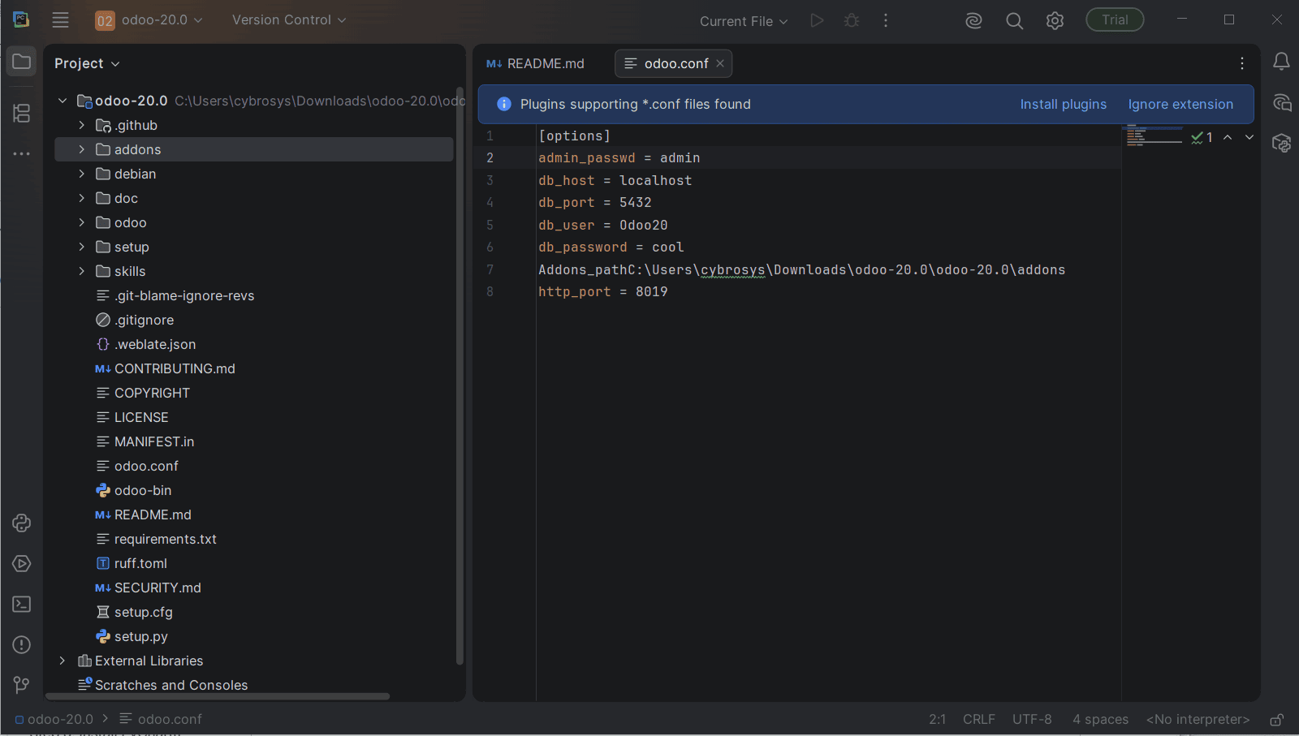Show more tool windows ellipsis
This screenshot has height=736, width=1299.
tap(22, 153)
